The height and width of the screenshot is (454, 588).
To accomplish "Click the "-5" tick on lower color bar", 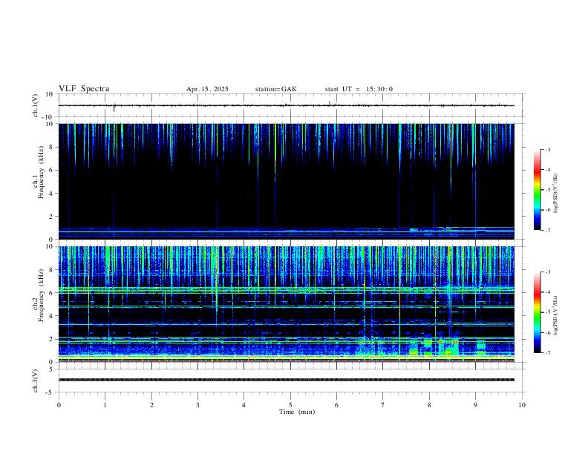I will tap(548, 312).
